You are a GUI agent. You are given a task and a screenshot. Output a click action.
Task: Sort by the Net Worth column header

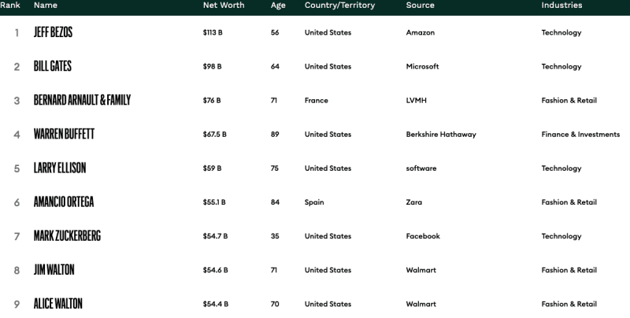(224, 6)
